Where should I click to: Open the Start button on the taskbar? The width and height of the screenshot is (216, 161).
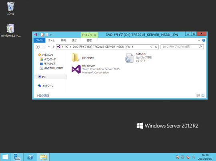coord(5,157)
